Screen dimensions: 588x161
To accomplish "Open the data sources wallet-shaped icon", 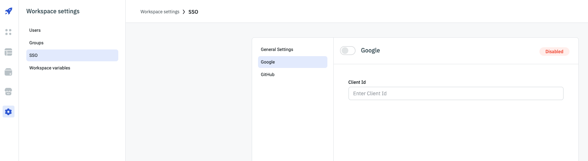I will point(9,72).
